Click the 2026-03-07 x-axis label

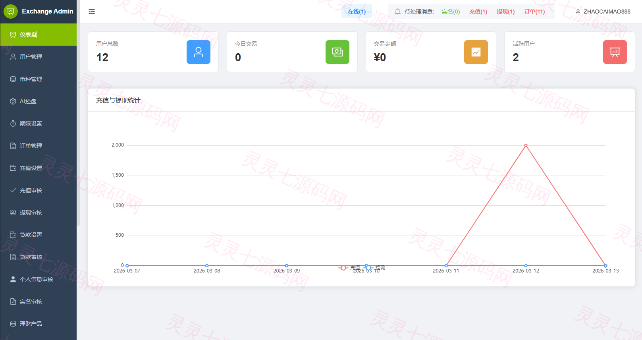[127, 271]
